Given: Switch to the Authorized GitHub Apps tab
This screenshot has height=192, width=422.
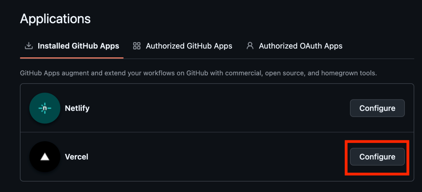Looking at the screenshot, I should click(x=189, y=46).
